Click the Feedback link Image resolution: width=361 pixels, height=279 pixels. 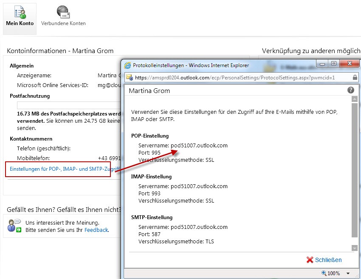tap(96, 230)
